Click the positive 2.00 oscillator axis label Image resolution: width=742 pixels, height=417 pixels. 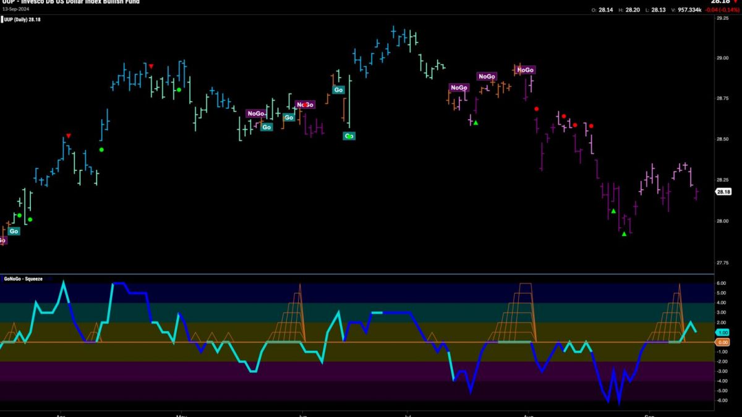coord(722,322)
